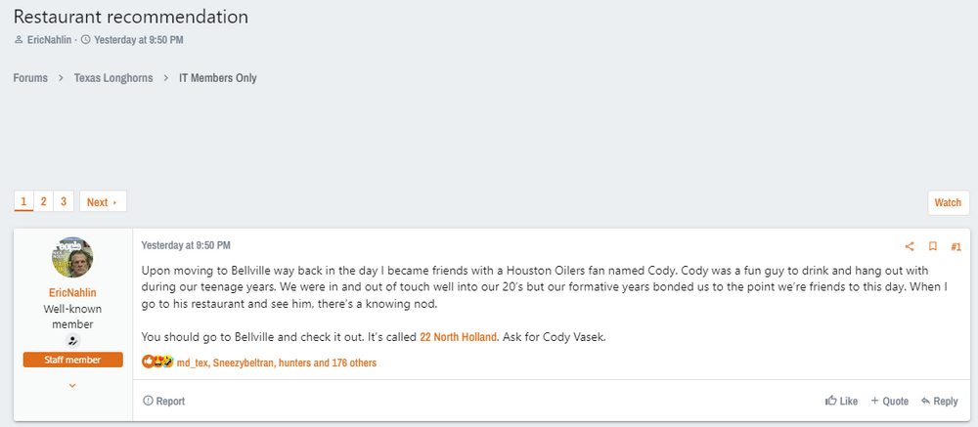The height and width of the screenshot is (427, 978).
Task: Like the post
Action: coord(841,401)
